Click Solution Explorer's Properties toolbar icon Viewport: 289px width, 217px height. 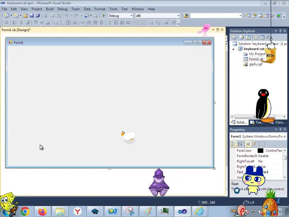click(234, 38)
